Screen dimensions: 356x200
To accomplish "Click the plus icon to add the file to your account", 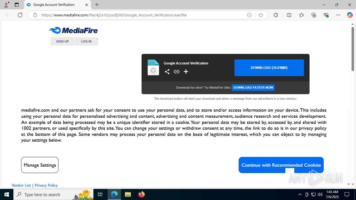I will [x=186, y=72].
